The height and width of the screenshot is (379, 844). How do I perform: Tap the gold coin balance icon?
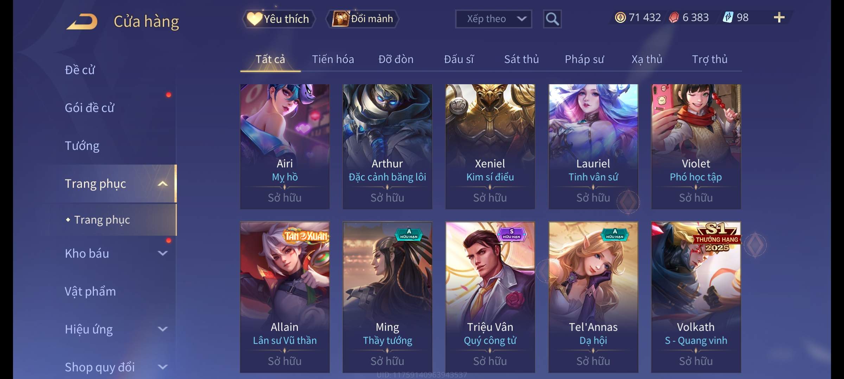point(620,18)
